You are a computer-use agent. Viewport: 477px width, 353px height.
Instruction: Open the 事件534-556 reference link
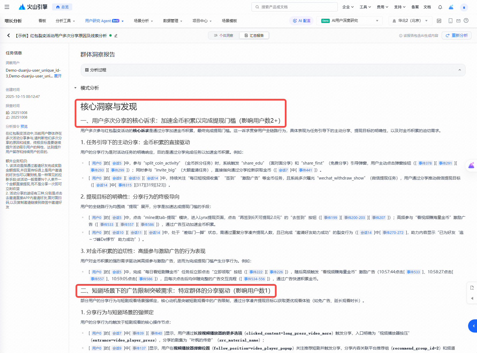[x=254, y=279]
